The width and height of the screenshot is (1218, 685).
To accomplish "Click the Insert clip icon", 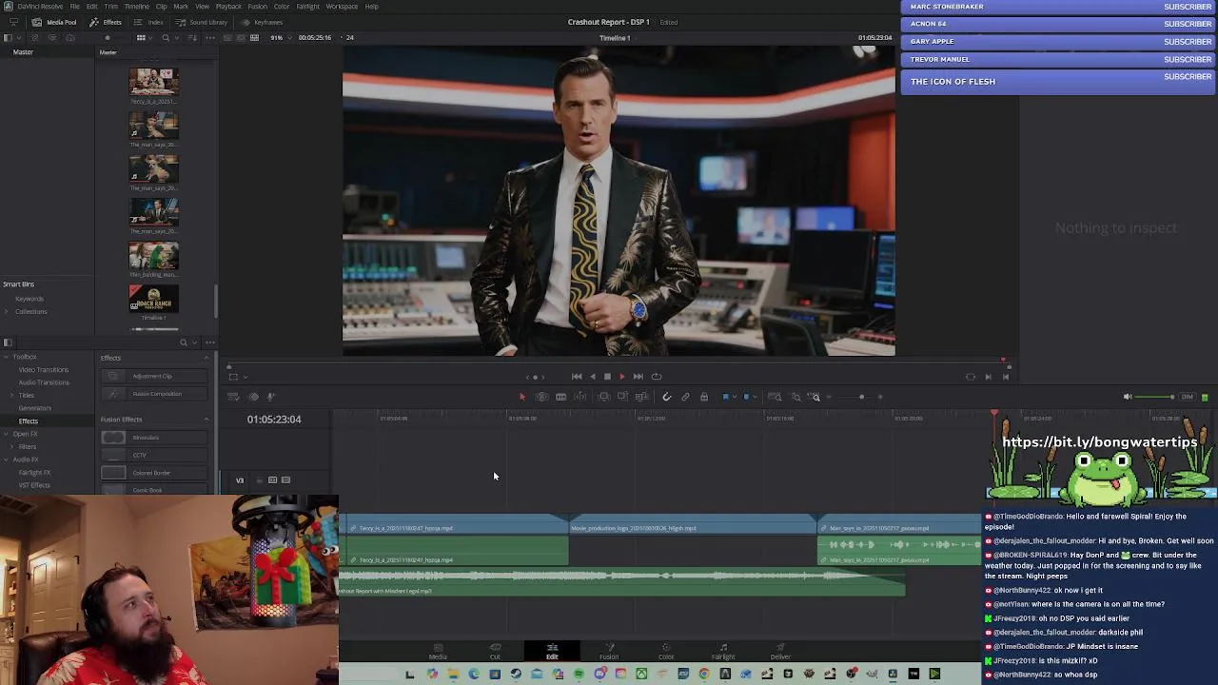I will pyautogui.click(x=603, y=397).
